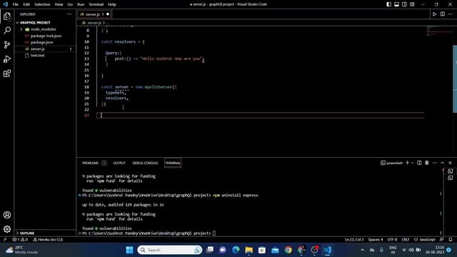Open package-lock.json in explorer
Image resolution: width=457 pixels, height=257 pixels.
coord(46,36)
